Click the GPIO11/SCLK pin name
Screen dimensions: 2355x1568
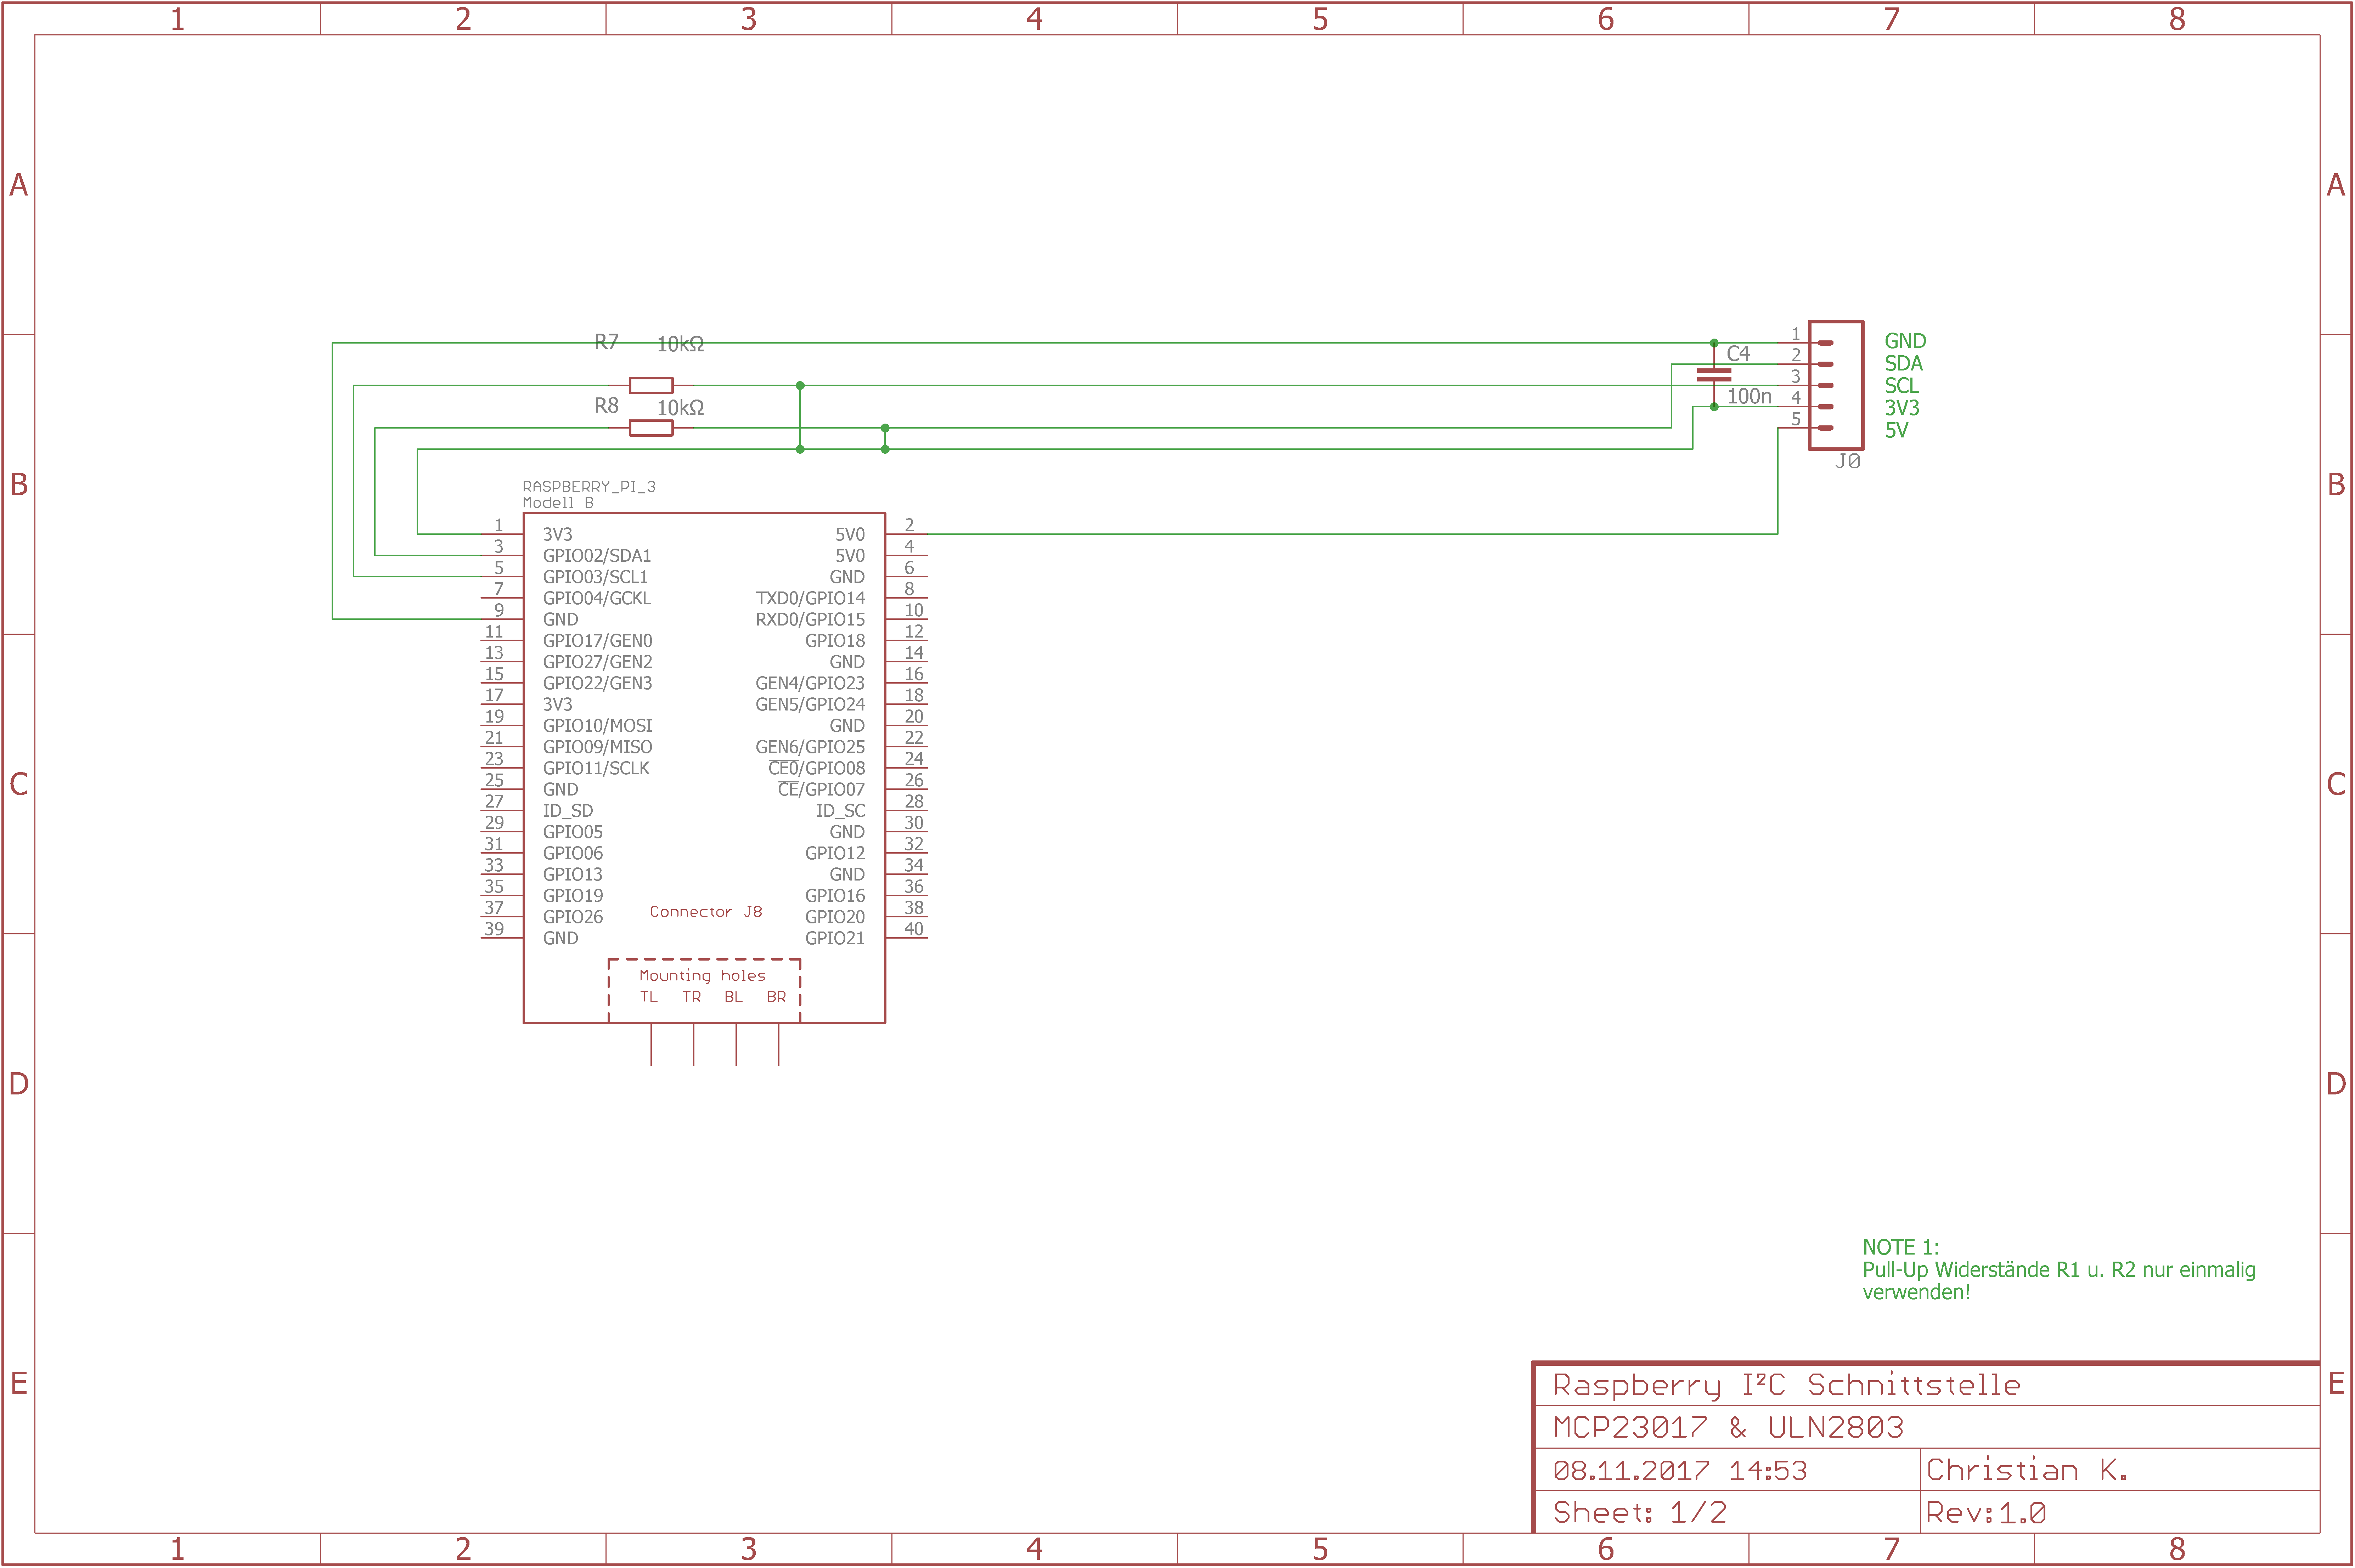tap(596, 768)
